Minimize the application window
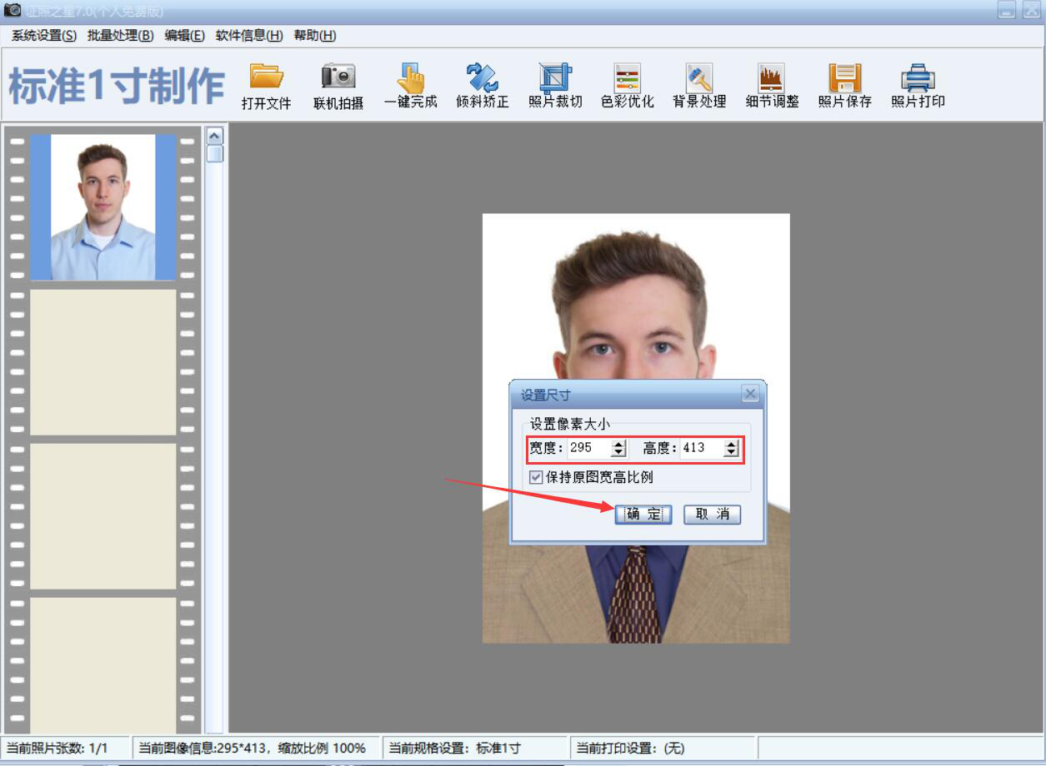 pos(1008,9)
